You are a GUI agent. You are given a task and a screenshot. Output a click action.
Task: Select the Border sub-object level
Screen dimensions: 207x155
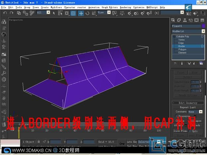pos(181,46)
